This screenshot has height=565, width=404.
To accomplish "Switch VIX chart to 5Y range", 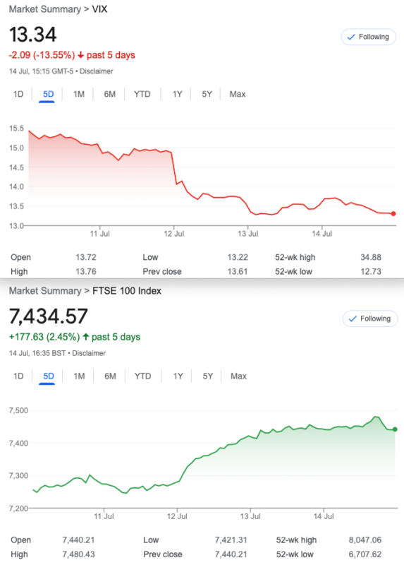I will pos(207,95).
